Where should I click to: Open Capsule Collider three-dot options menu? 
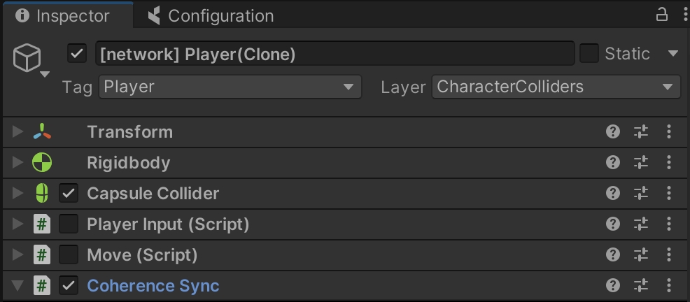click(669, 194)
